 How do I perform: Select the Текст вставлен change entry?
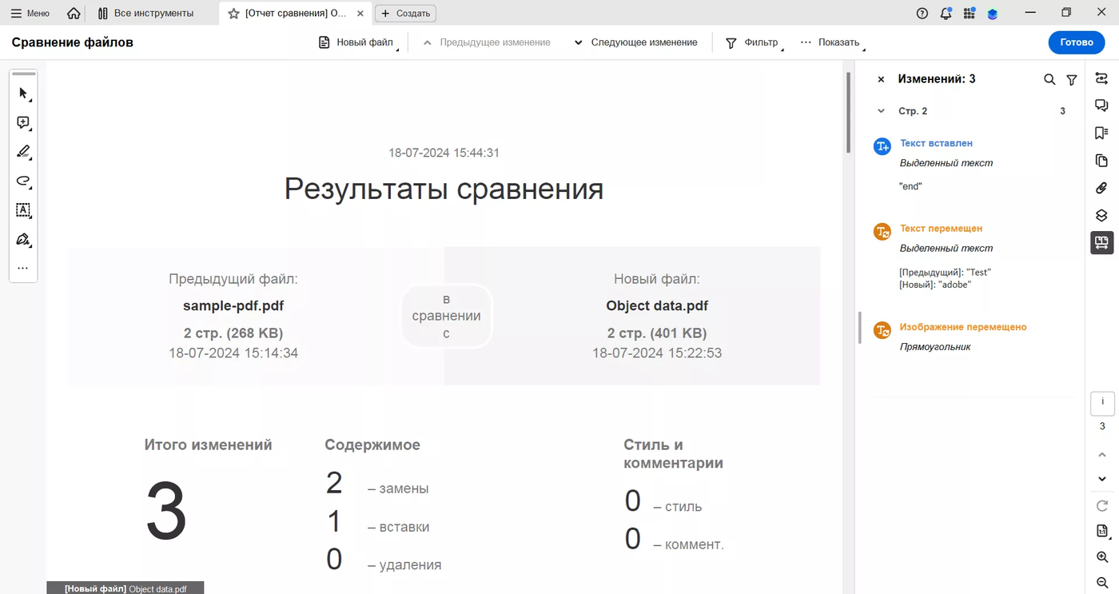pos(936,144)
